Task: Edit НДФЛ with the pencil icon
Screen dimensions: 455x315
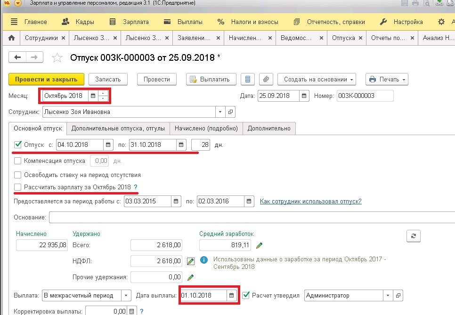Action: click(x=191, y=261)
